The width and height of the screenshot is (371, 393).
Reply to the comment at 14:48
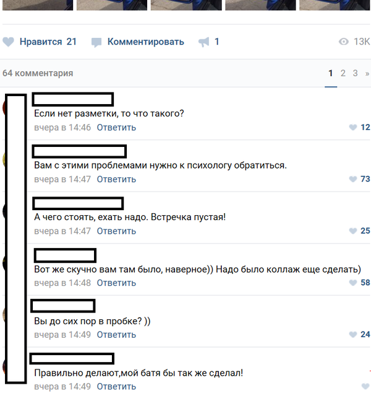click(116, 283)
